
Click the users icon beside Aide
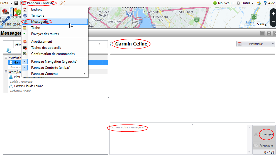pos(259,3)
